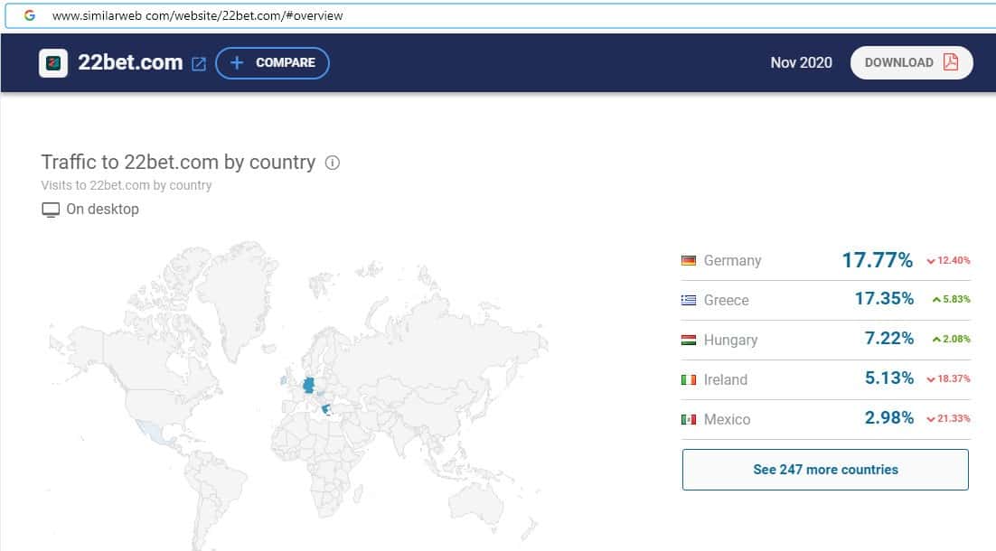996x551 pixels.
Task: Click the 'On desktop' label
Action: click(102, 209)
